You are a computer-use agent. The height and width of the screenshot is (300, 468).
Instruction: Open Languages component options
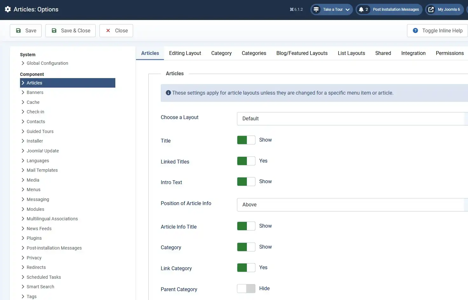pyautogui.click(x=38, y=161)
